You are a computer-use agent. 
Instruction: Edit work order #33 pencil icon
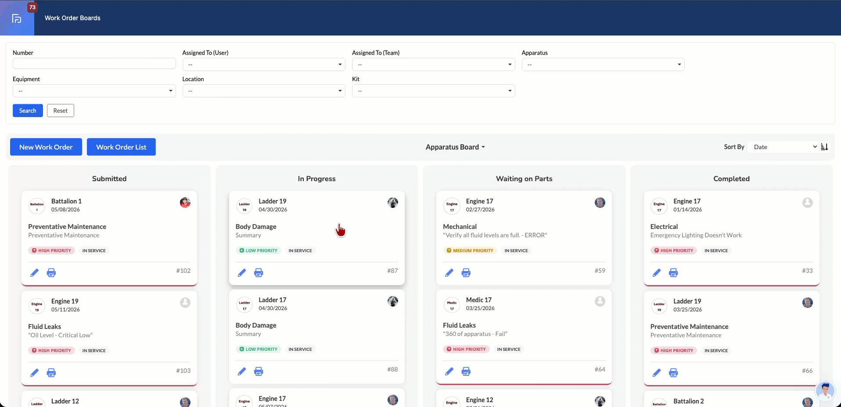coord(657,273)
